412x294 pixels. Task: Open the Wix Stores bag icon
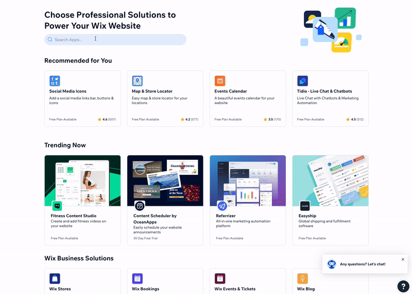tap(55, 279)
